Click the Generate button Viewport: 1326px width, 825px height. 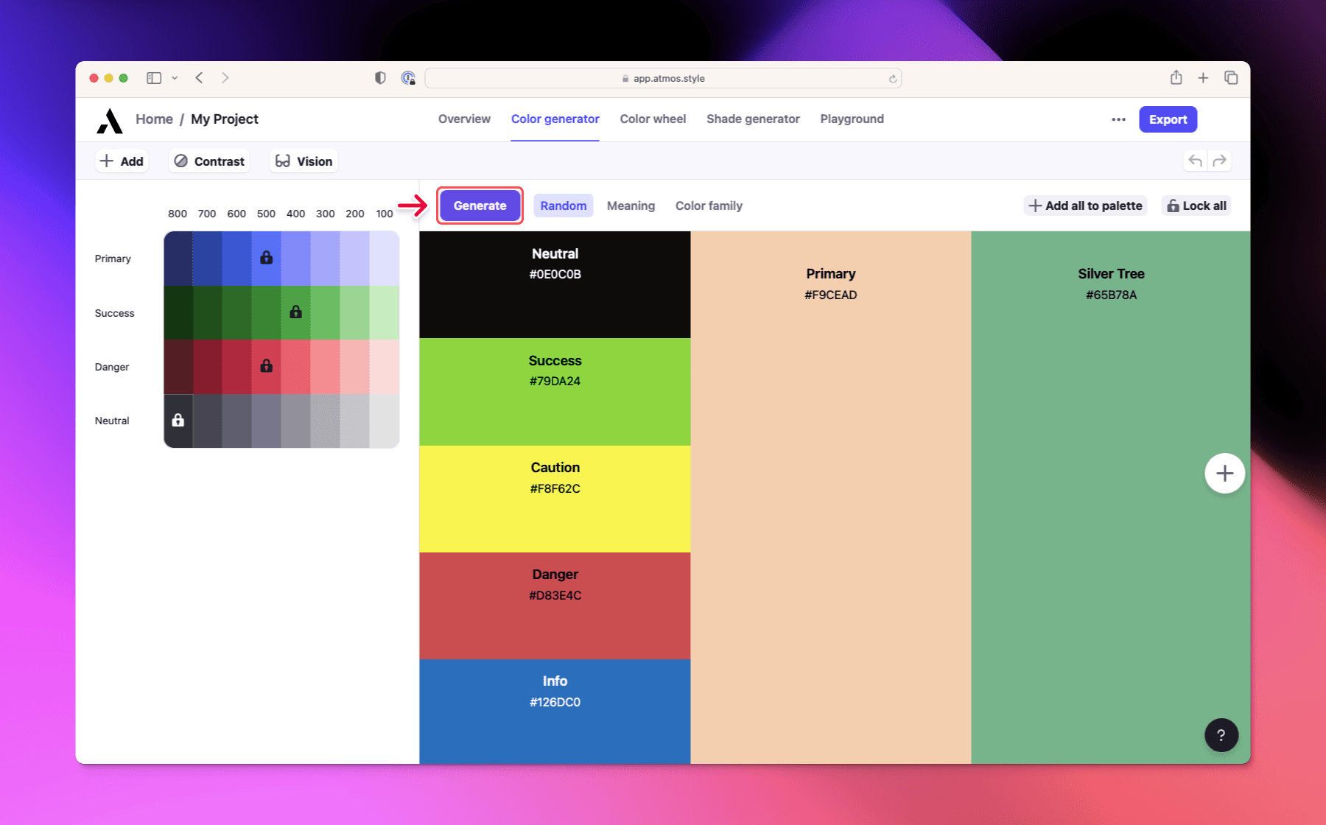click(x=480, y=206)
